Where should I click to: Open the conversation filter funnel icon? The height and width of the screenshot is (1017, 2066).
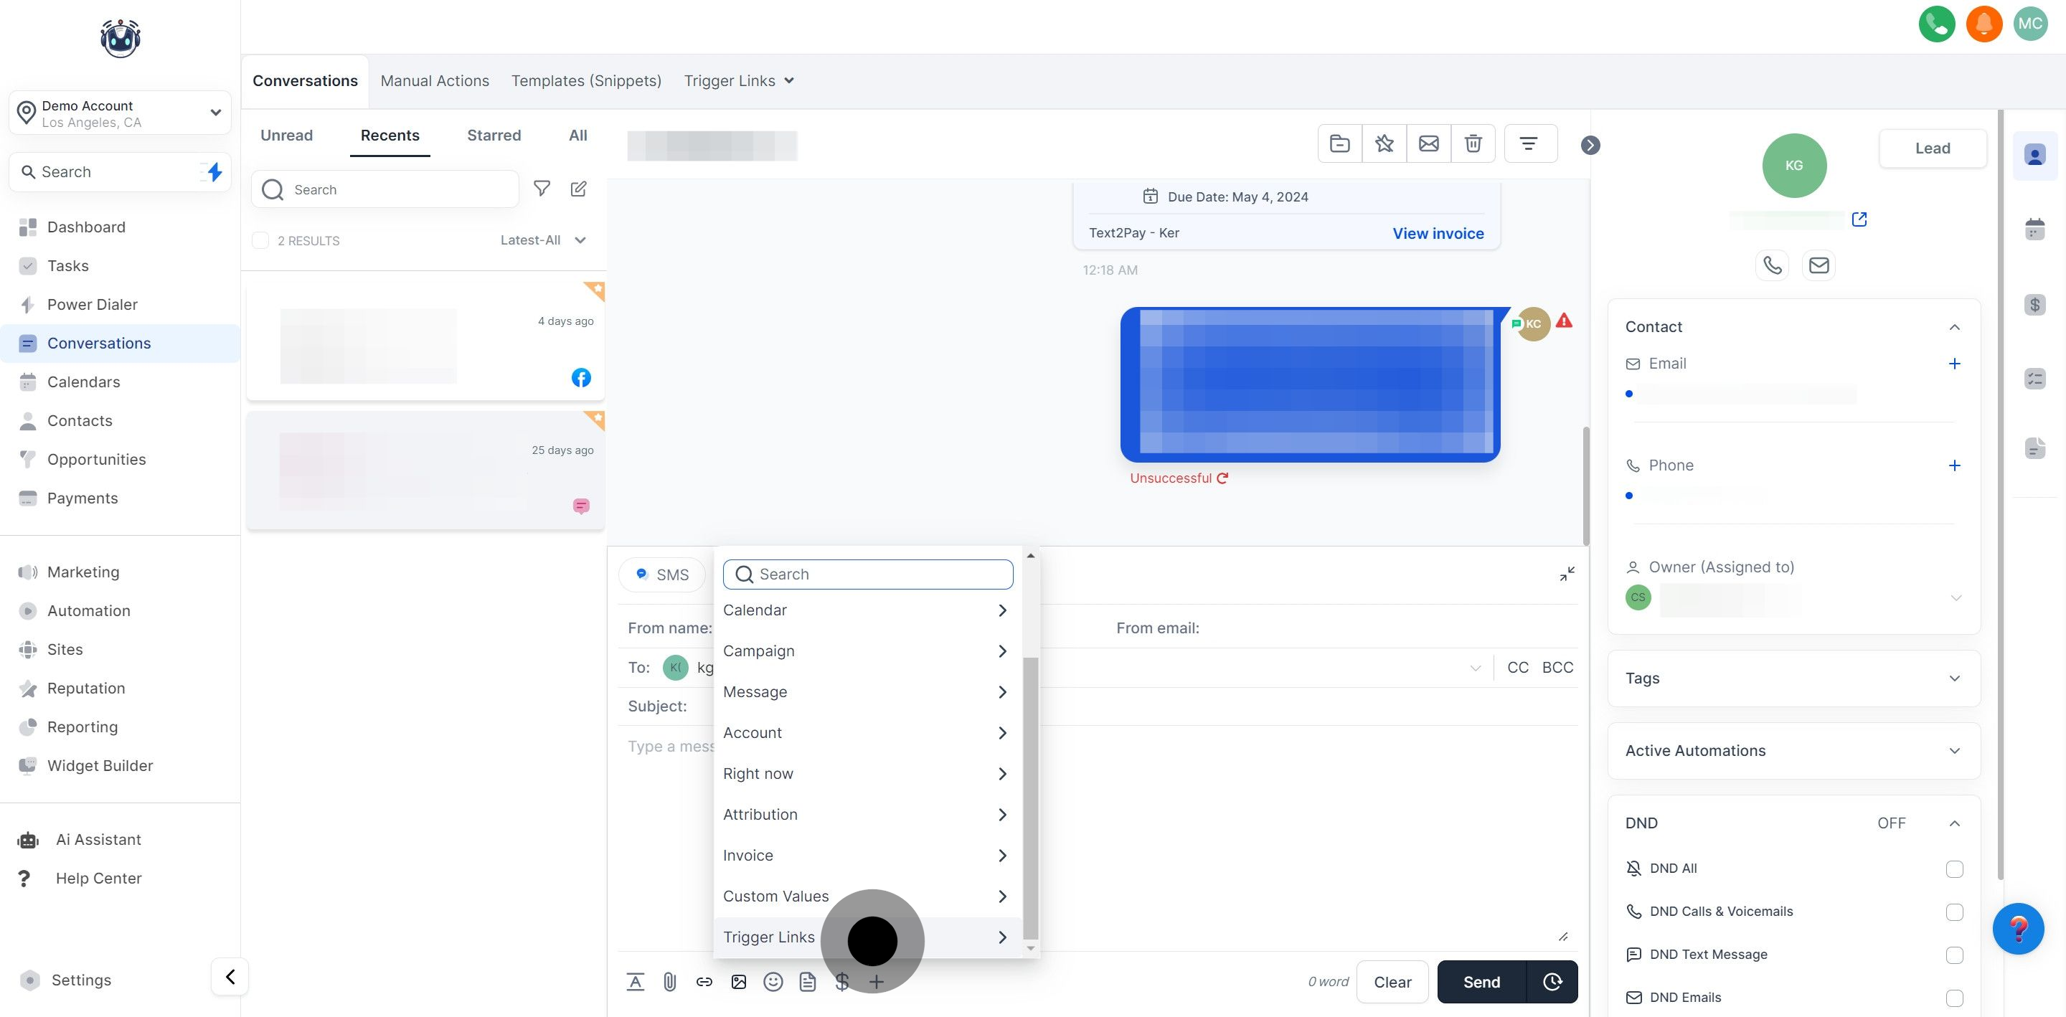542,189
